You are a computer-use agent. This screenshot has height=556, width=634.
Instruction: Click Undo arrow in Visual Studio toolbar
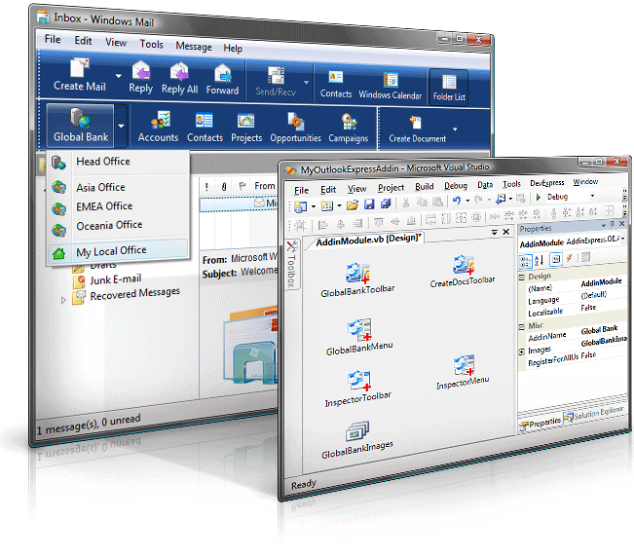[457, 201]
